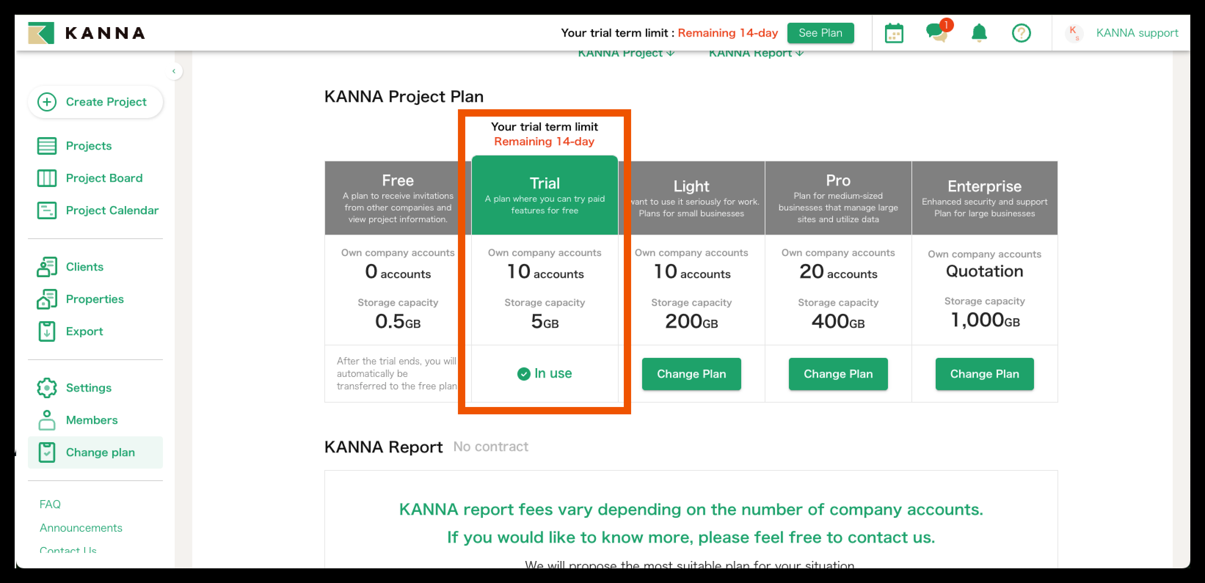The width and height of the screenshot is (1205, 583).
Task: Click the Contact Us link
Action: click(68, 550)
